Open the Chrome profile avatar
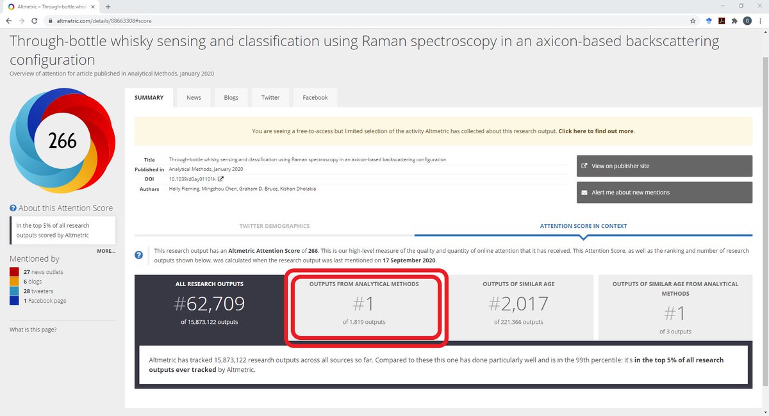 point(747,20)
